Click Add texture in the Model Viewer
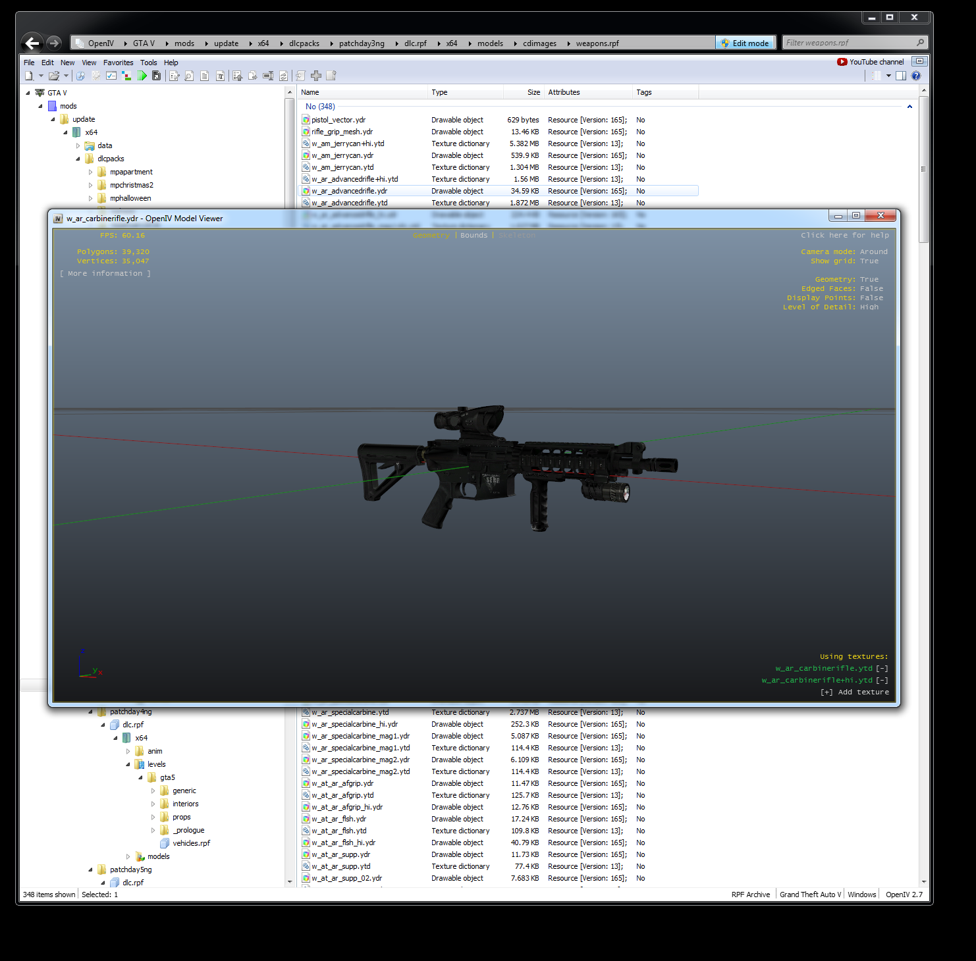This screenshot has height=961, width=976. point(855,692)
